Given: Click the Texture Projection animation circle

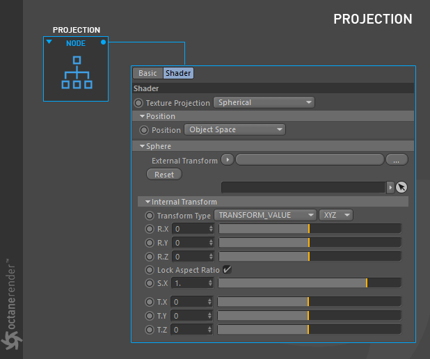Looking at the screenshot, I should point(138,103).
